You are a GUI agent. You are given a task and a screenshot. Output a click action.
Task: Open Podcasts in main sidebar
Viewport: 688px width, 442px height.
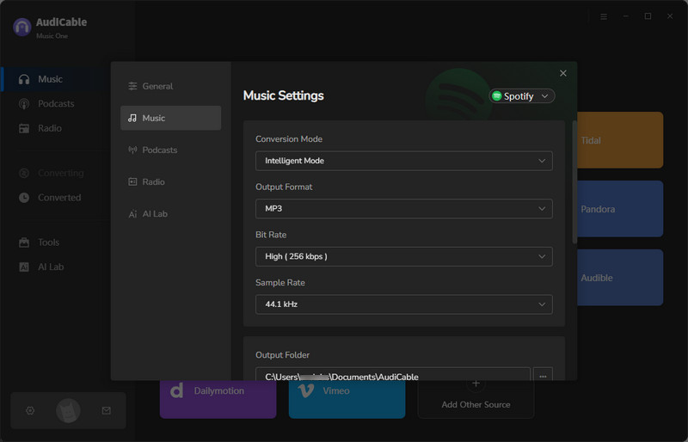click(54, 103)
